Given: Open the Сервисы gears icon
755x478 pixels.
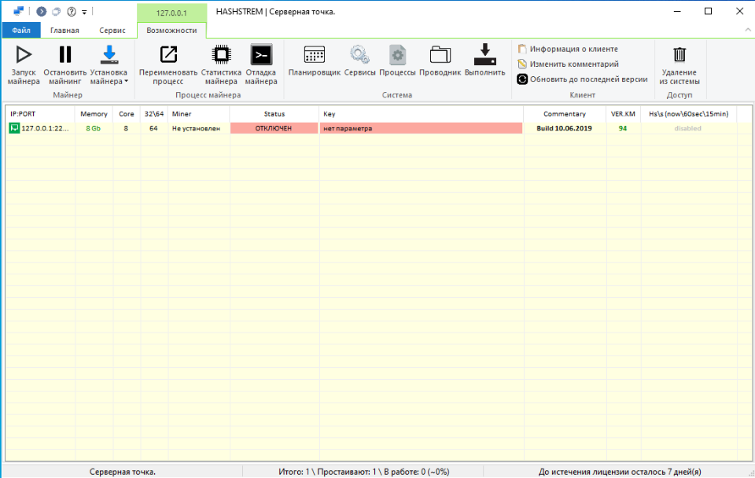Looking at the screenshot, I should [x=359, y=54].
